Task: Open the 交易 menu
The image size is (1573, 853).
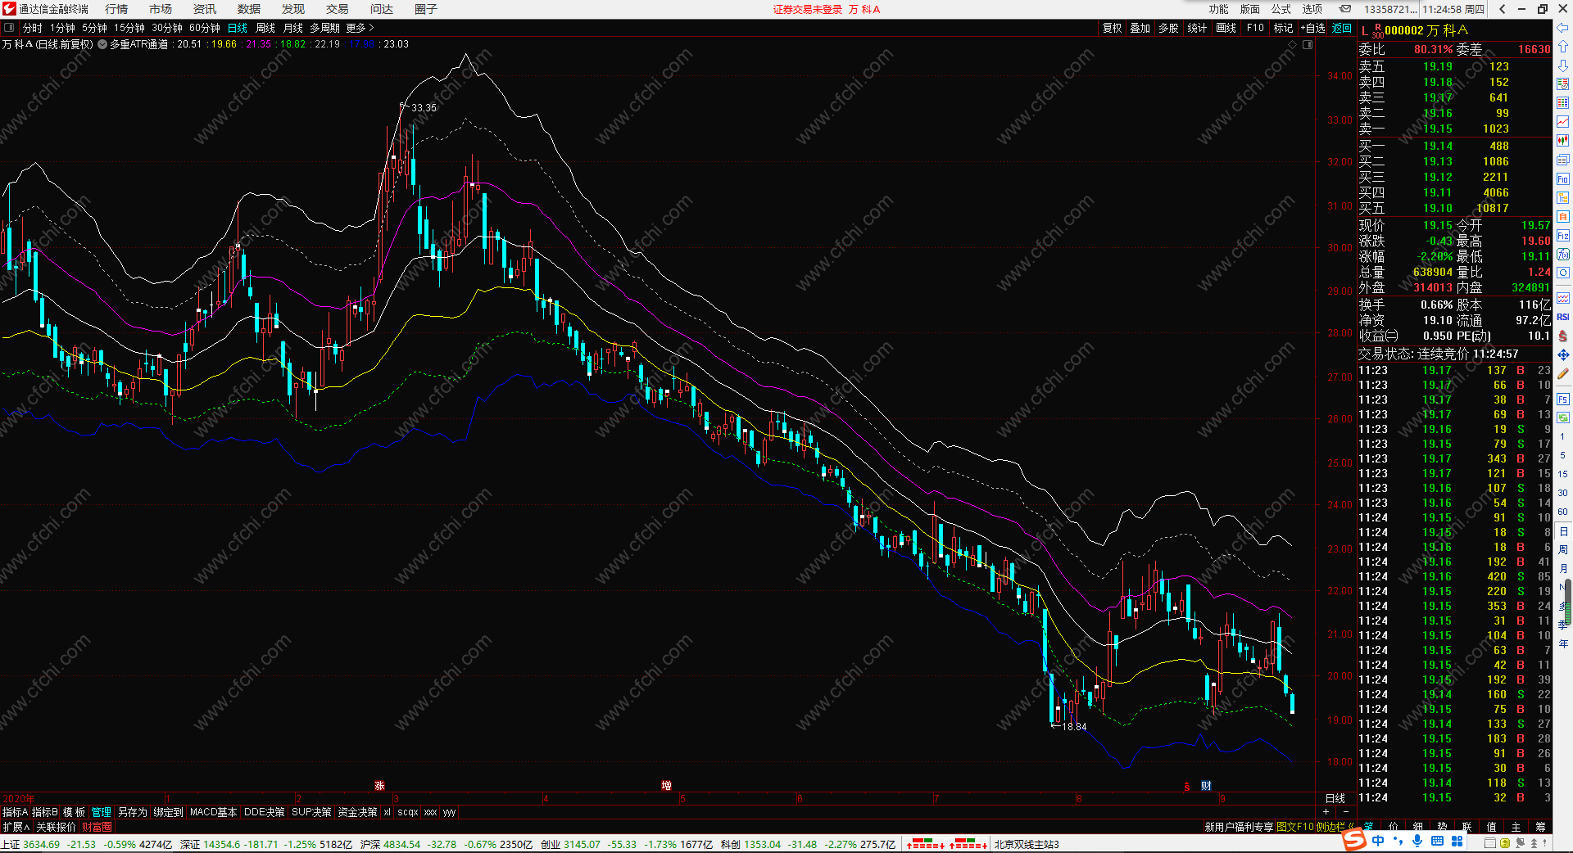Action: click(x=338, y=9)
